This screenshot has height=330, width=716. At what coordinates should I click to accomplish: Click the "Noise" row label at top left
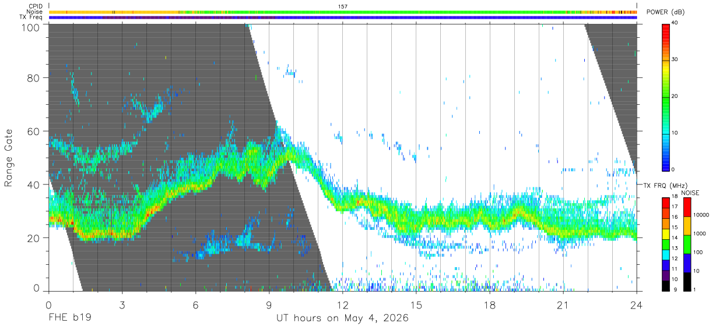(x=34, y=12)
